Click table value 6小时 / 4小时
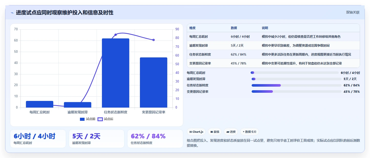The height and width of the screenshot is (158, 370). tap(240, 37)
